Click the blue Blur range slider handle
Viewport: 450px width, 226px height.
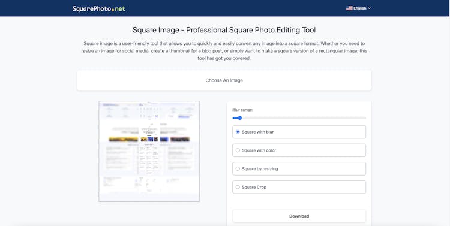[239, 118]
